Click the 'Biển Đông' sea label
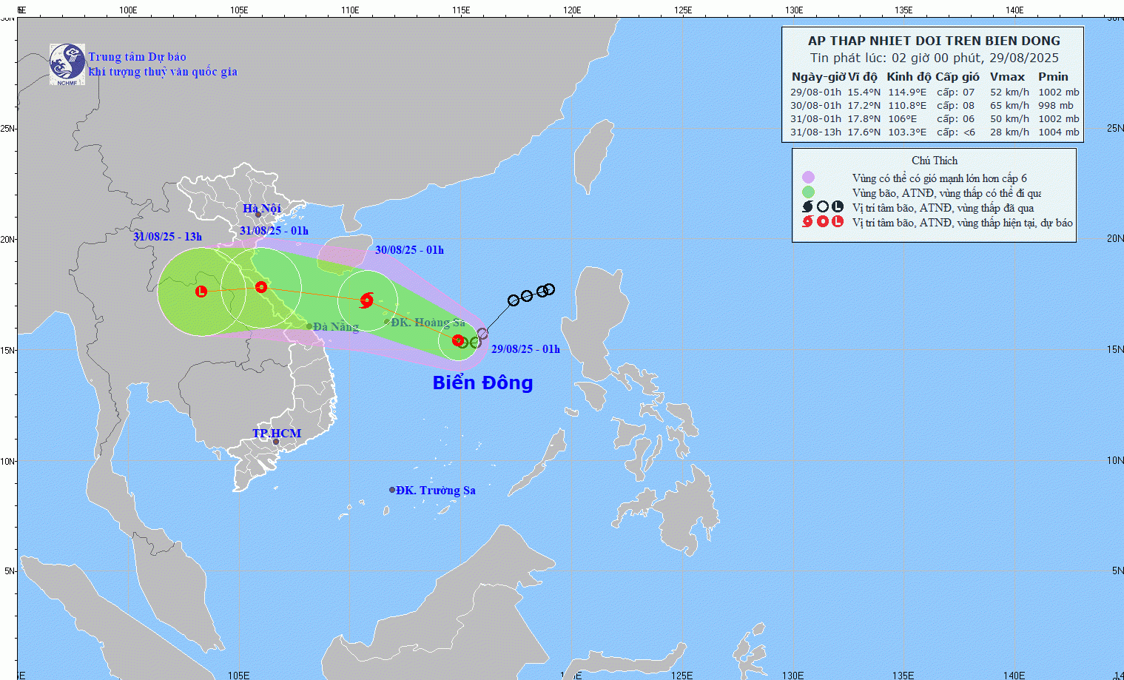 point(482,383)
